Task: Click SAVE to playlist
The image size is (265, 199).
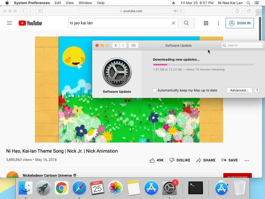Action: coord(229,160)
